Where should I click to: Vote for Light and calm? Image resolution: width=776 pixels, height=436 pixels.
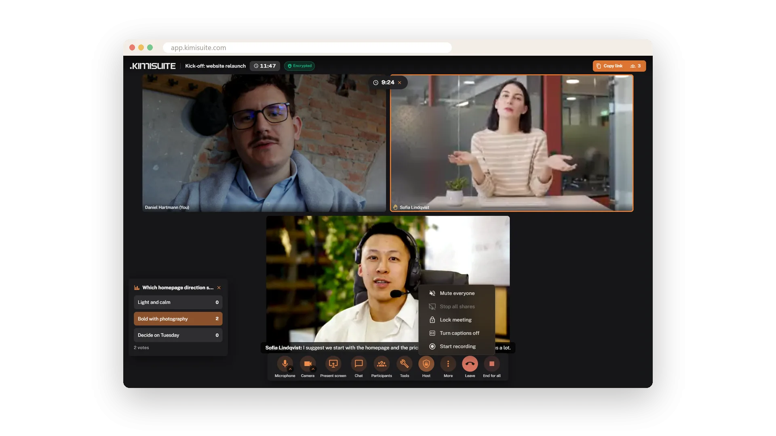click(178, 302)
